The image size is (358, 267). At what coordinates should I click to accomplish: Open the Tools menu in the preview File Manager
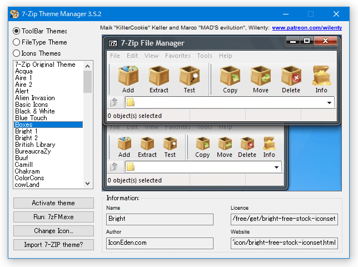coord(205,56)
